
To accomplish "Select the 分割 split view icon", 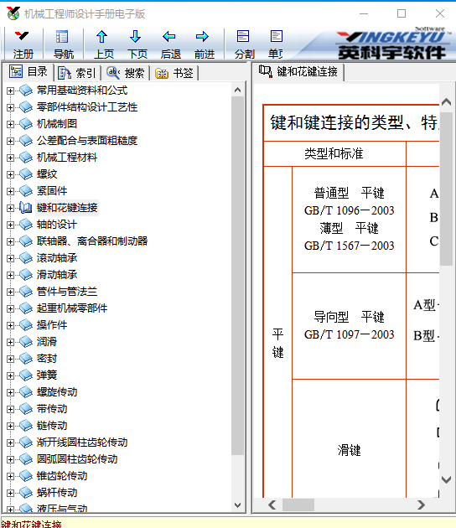I will point(244,44).
